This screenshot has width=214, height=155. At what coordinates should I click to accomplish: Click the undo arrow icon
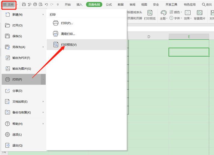click(47, 5)
